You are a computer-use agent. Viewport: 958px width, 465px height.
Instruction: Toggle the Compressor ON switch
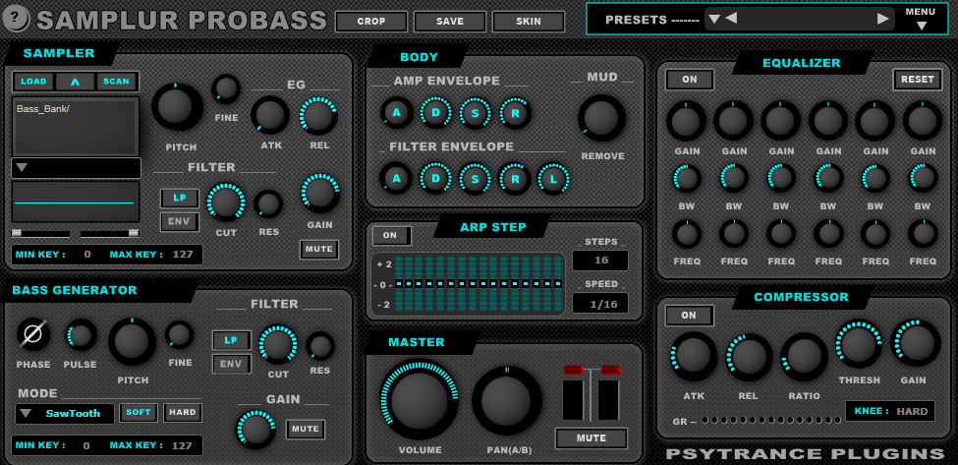tap(689, 316)
